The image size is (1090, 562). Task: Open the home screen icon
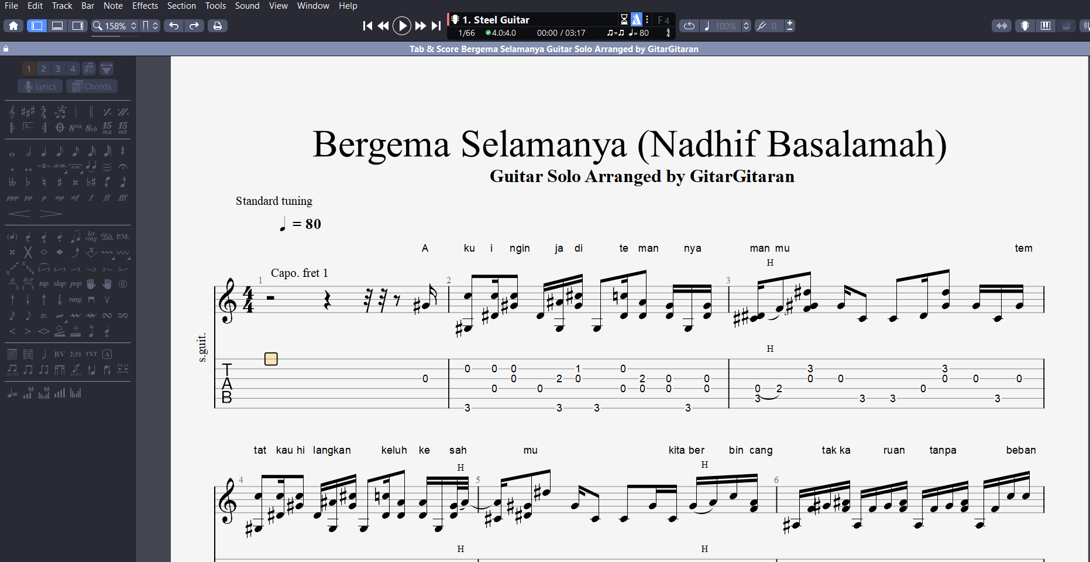[13, 26]
